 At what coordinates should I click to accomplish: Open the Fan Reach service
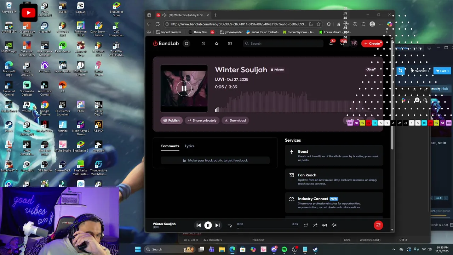[x=334, y=179]
